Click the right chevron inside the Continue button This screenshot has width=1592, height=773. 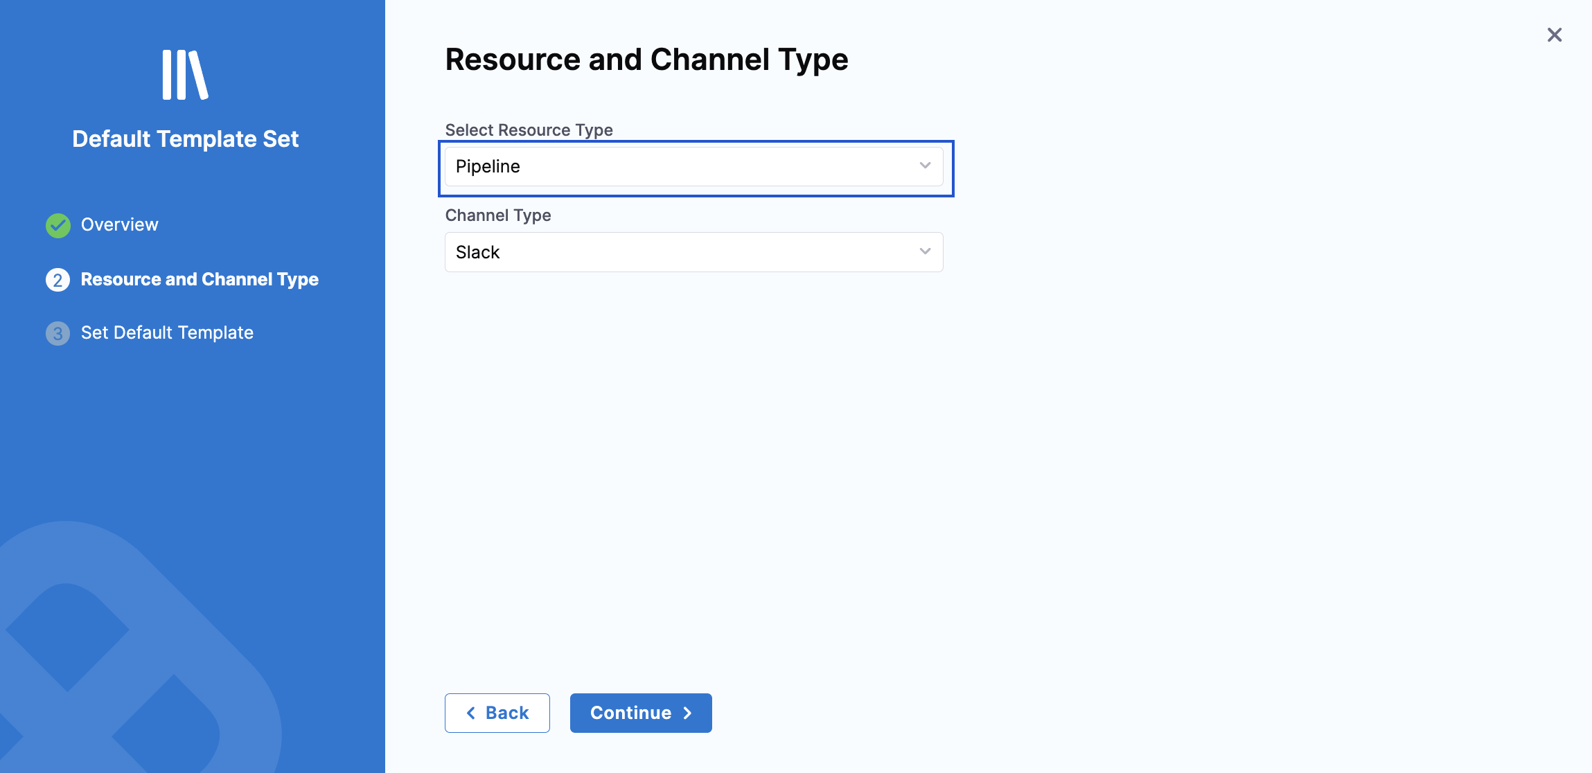(x=687, y=713)
